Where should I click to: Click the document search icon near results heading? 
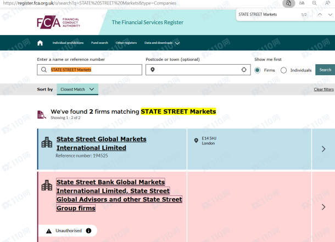(x=42, y=114)
